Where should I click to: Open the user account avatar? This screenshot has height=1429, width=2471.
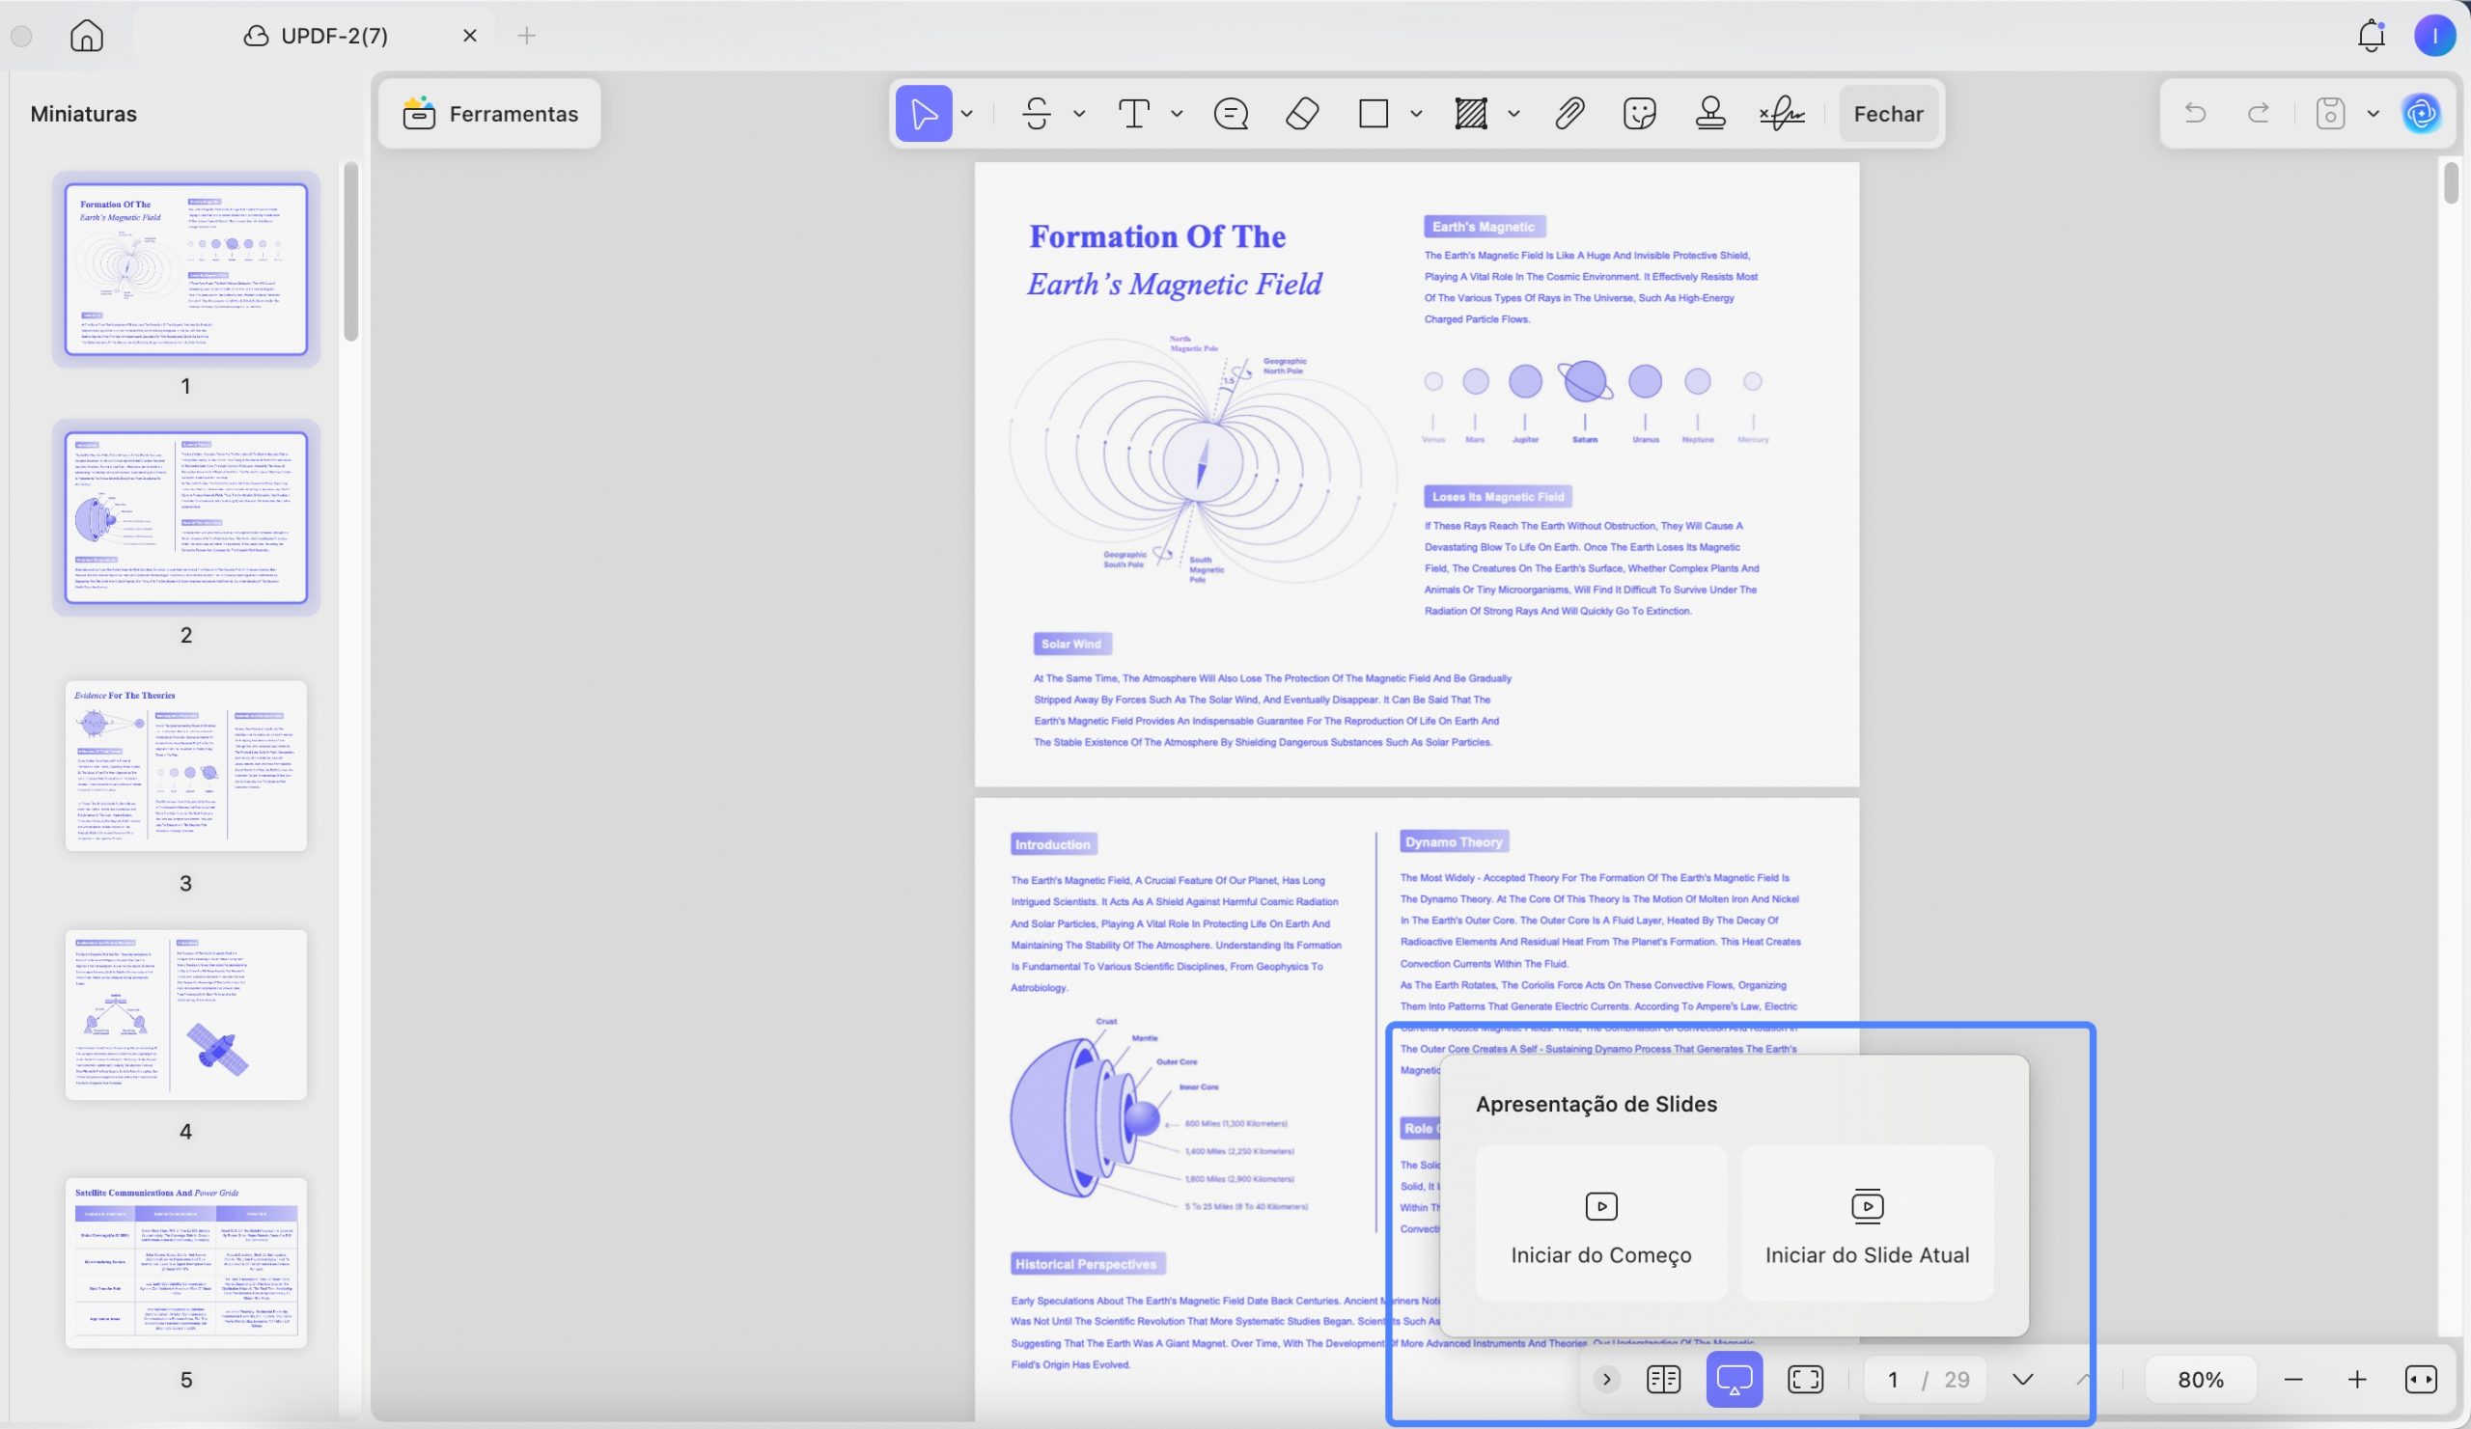[2433, 36]
